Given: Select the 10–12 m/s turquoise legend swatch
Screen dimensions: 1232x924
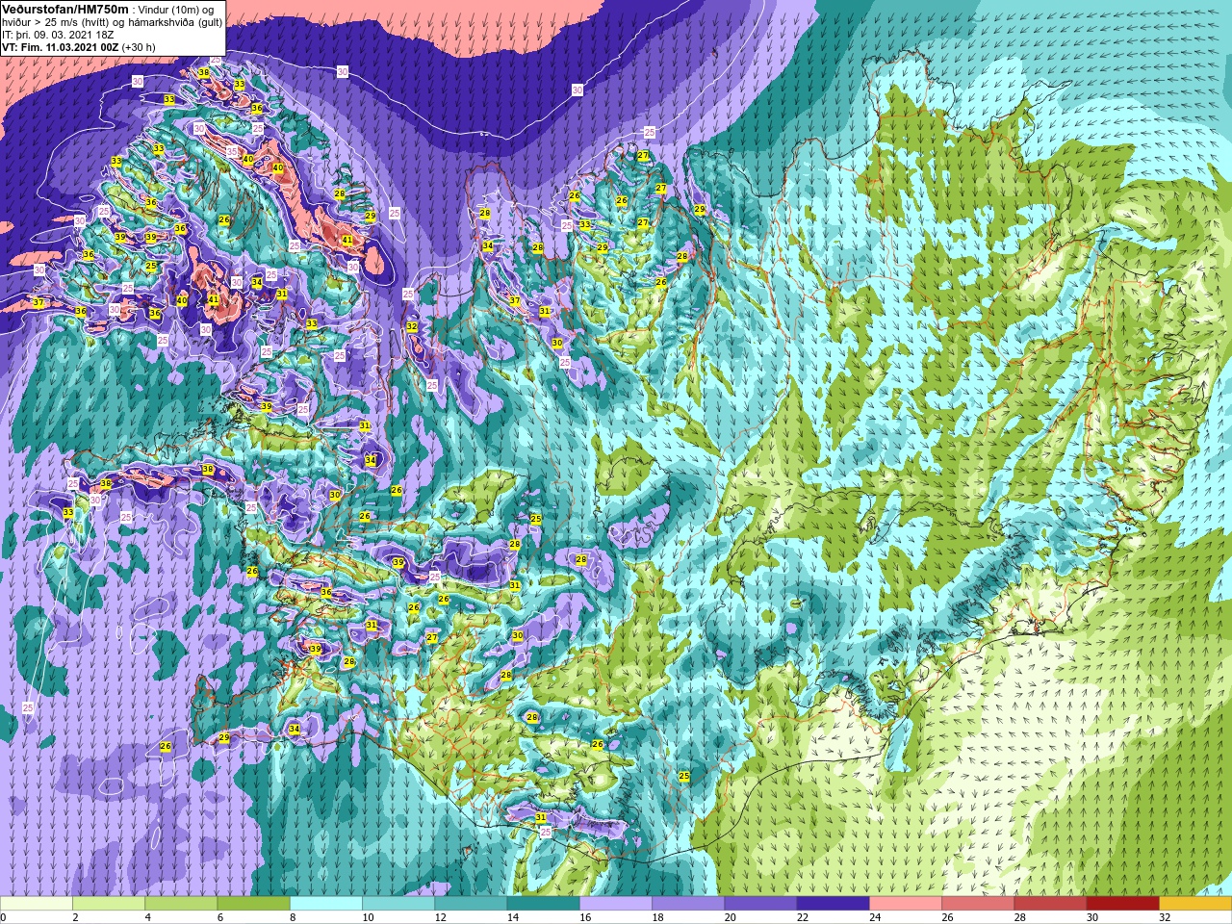Looking at the screenshot, I should (398, 904).
